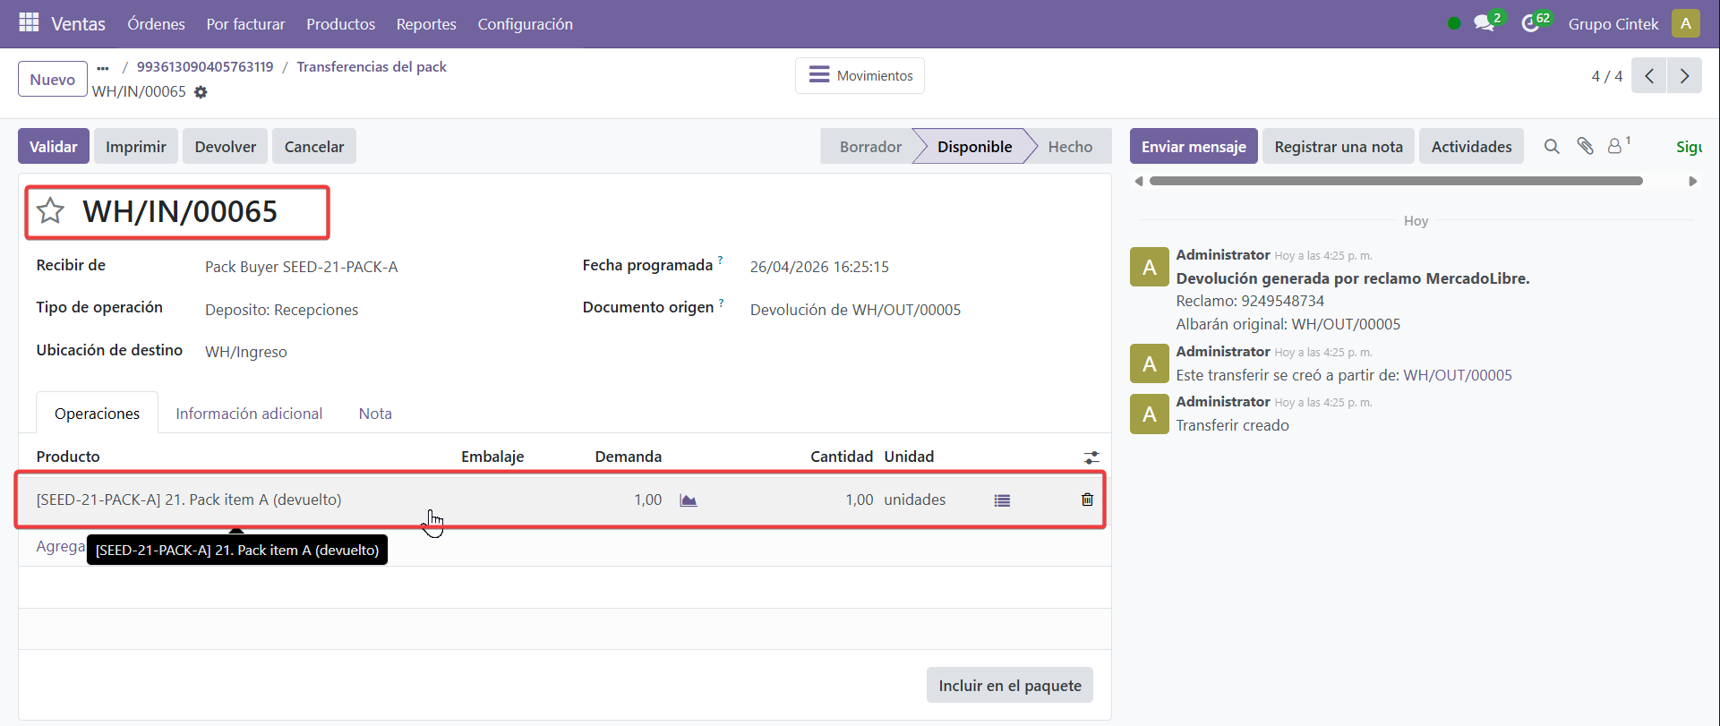Open Actividades in chatter
1720x726 pixels.
pyautogui.click(x=1471, y=147)
